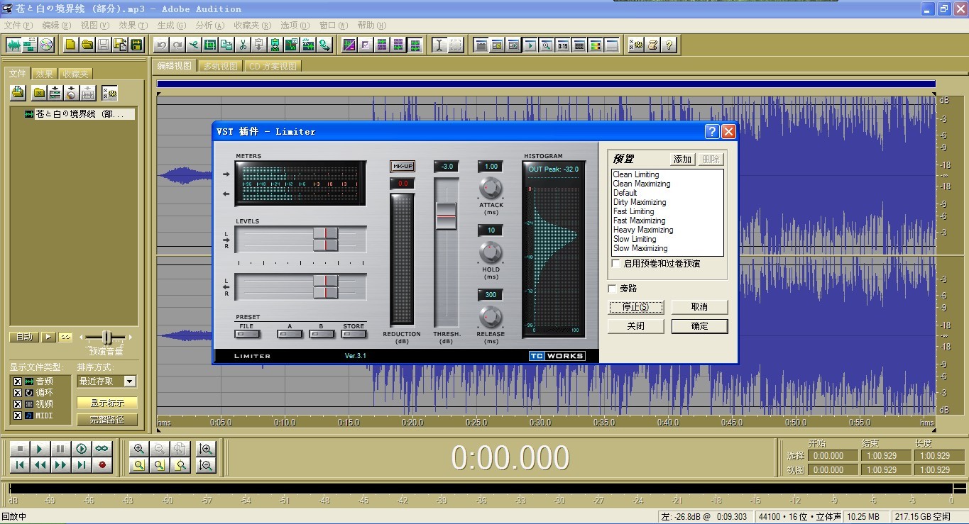
Task: Click the zoom out vertically icon
Action: pyautogui.click(x=206, y=465)
